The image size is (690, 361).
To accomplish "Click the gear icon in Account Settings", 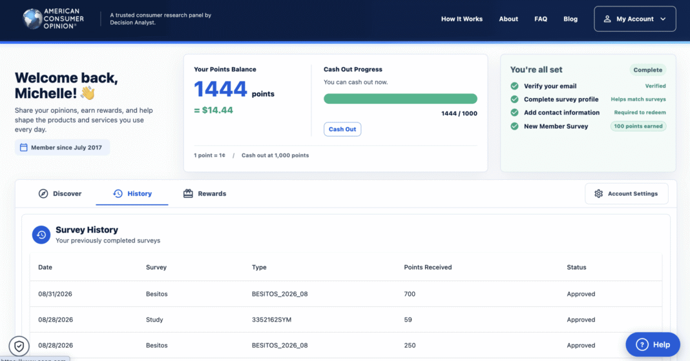I will (x=598, y=193).
